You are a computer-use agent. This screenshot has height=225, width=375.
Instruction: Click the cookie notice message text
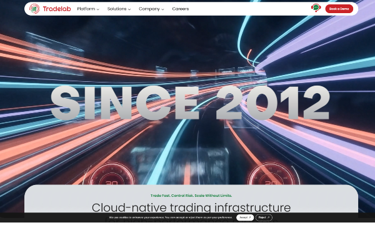[171, 217]
